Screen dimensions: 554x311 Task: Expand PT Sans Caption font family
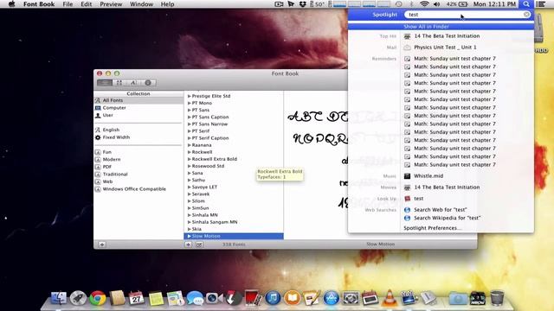click(189, 117)
